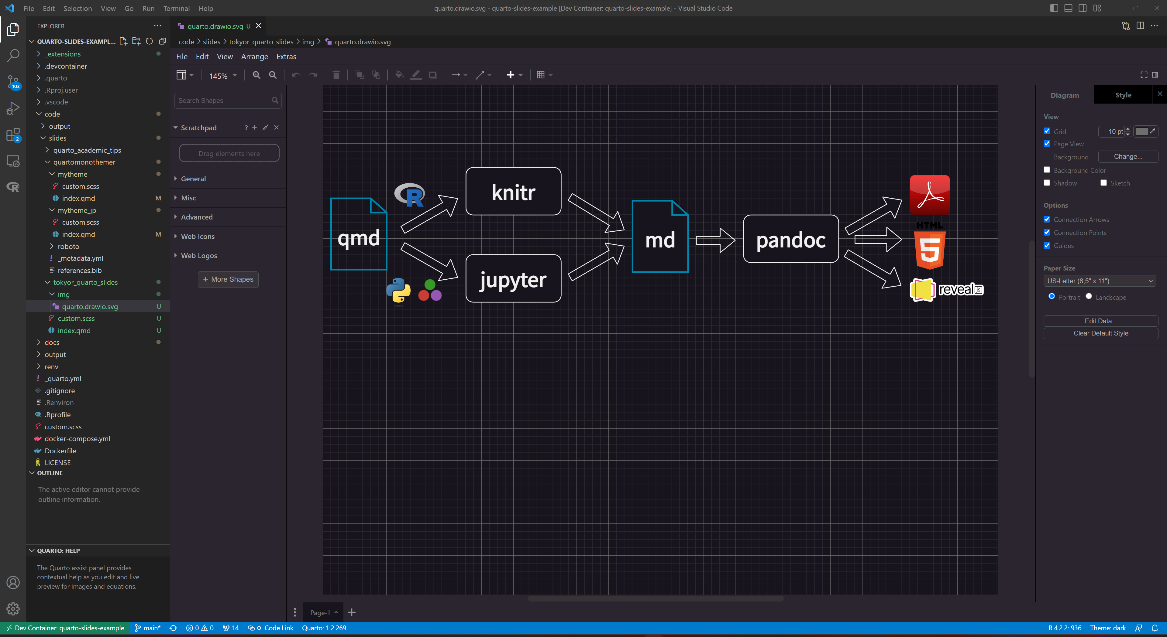Enable the Shadow checkbox
The image size is (1167, 637).
coord(1047,183)
